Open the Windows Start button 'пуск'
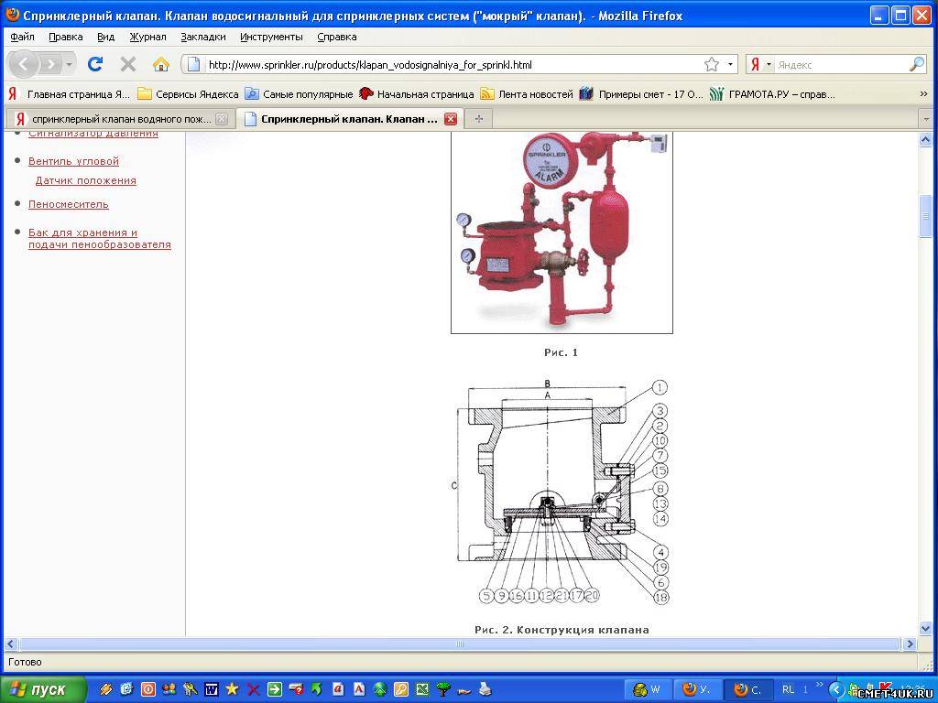Image resolution: width=938 pixels, height=703 pixels. pos(43,689)
